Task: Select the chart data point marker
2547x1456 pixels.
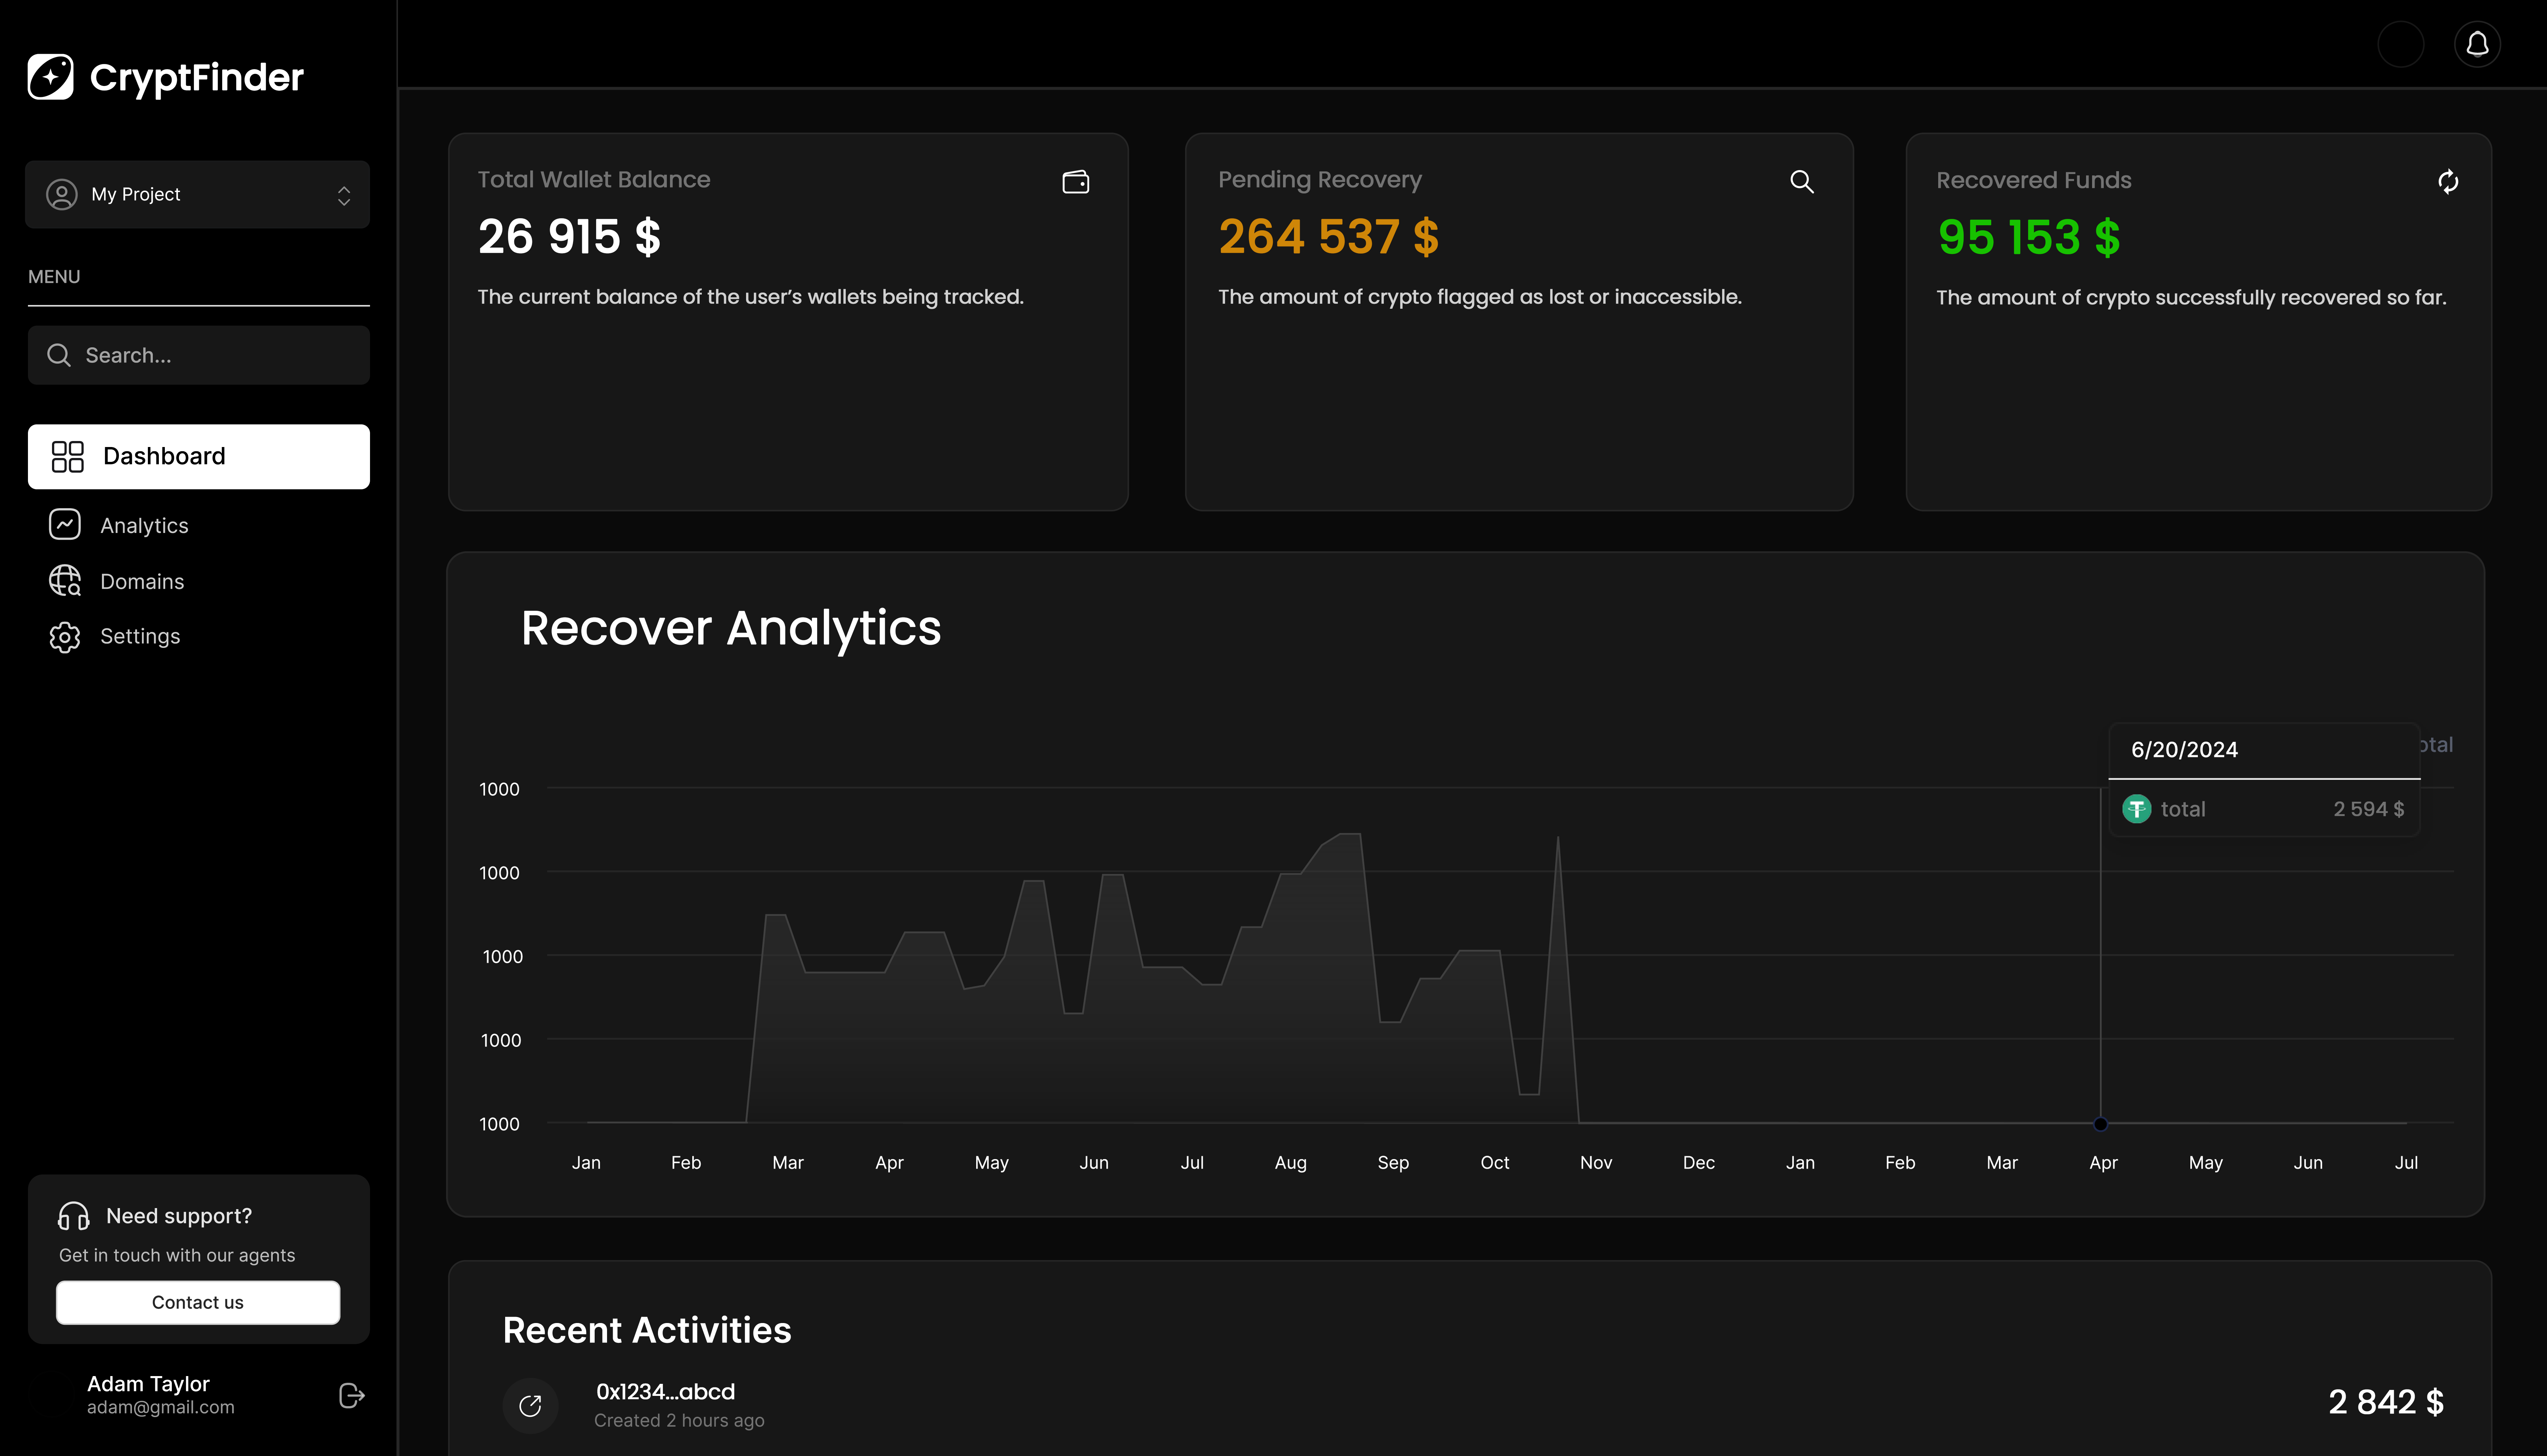Action: 2101,1124
